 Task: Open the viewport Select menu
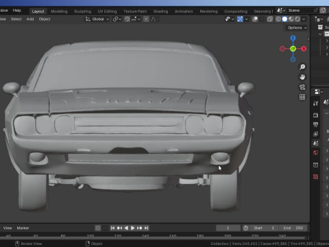[16, 19]
